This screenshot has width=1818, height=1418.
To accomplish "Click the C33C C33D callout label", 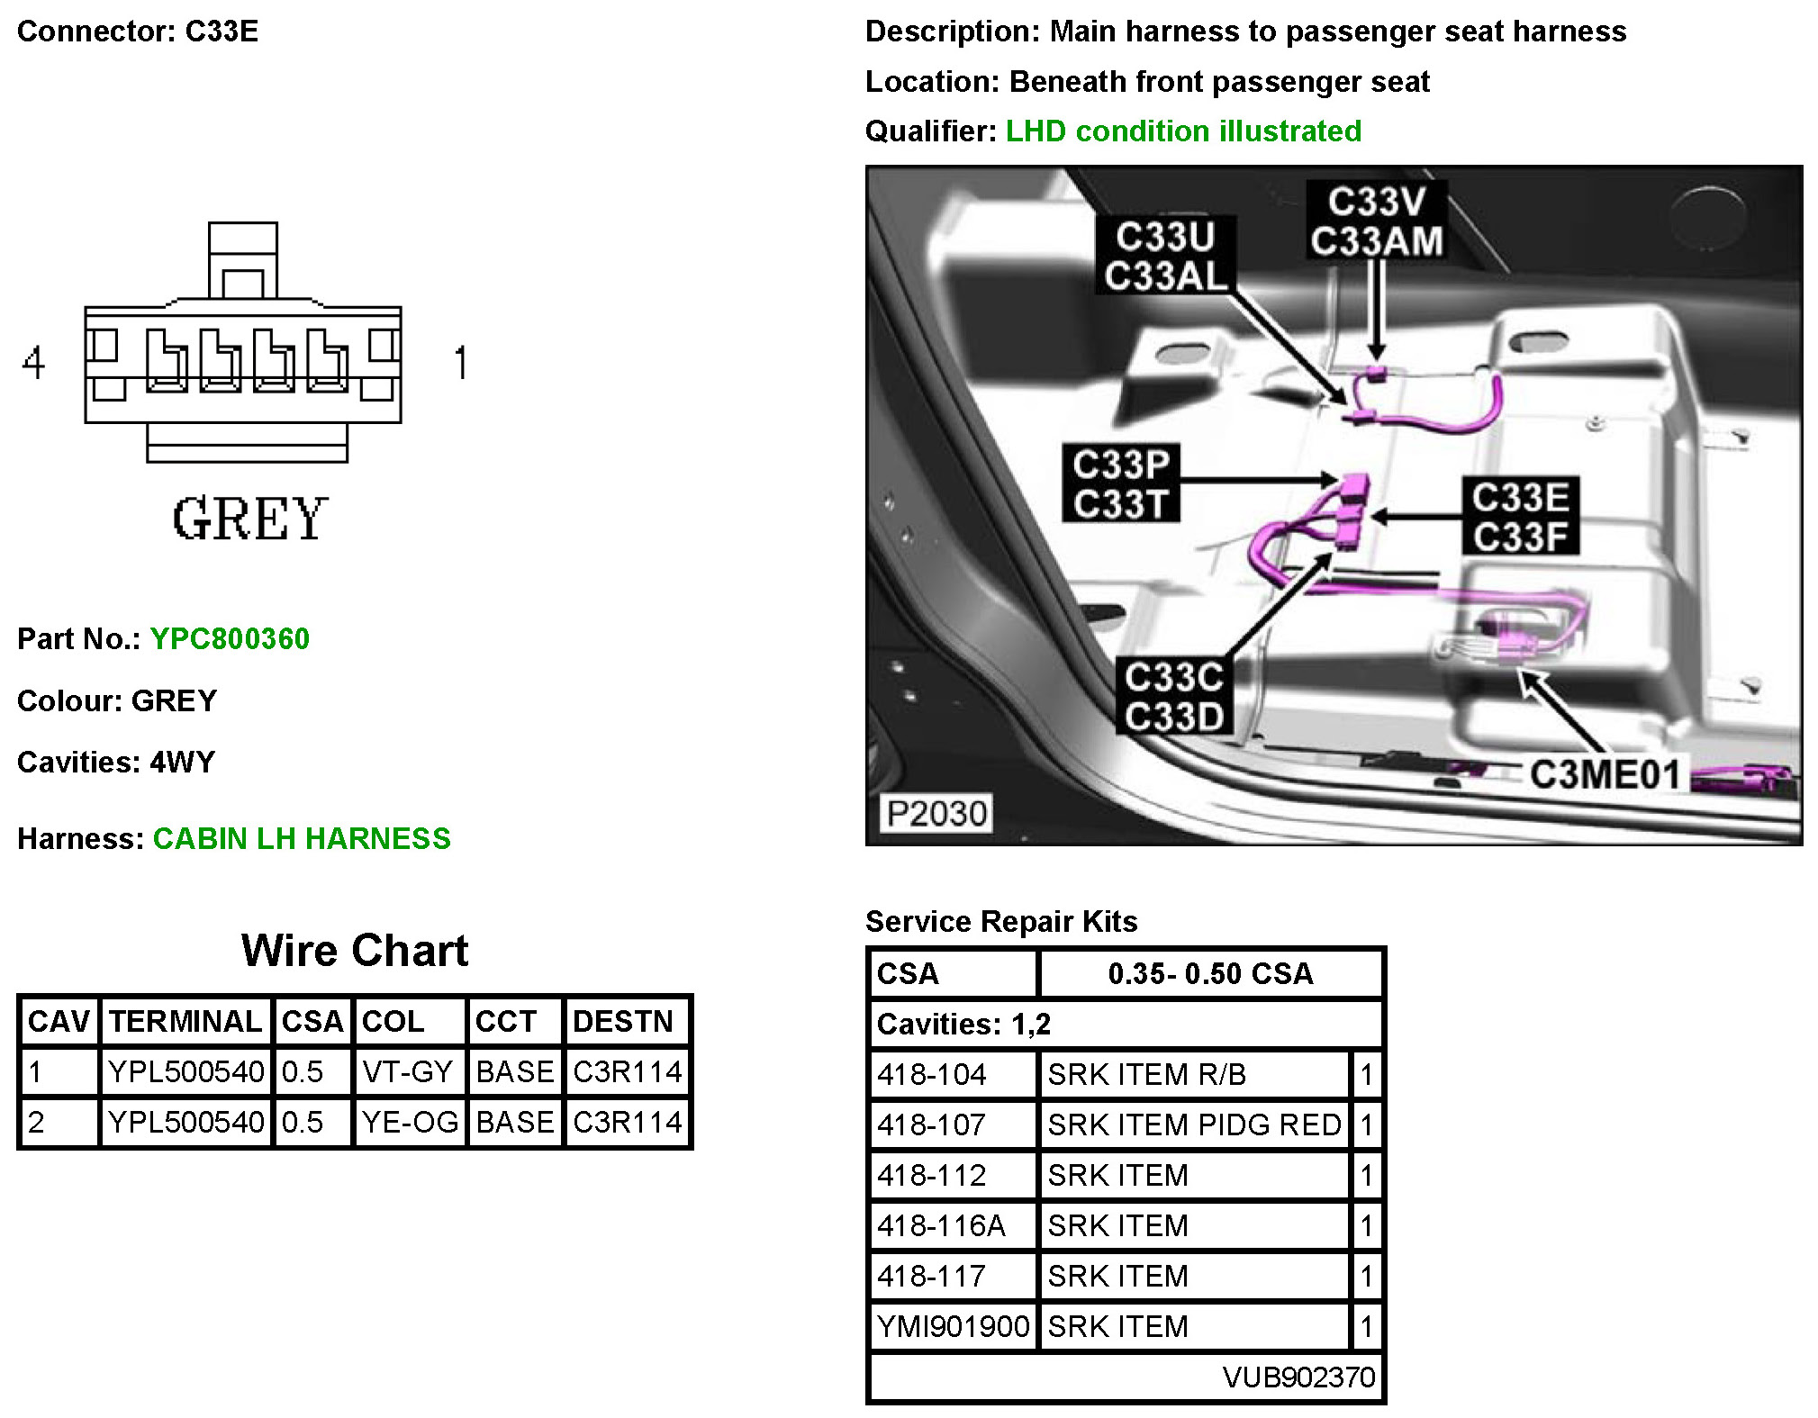I will [1174, 697].
